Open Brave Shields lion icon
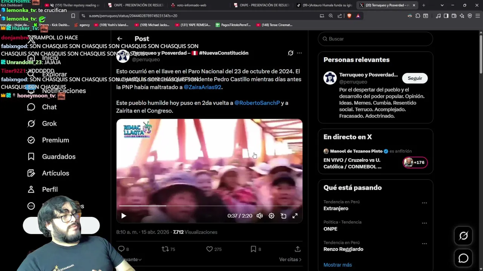The width and height of the screenshot is (483, 271). coord(349,16)
